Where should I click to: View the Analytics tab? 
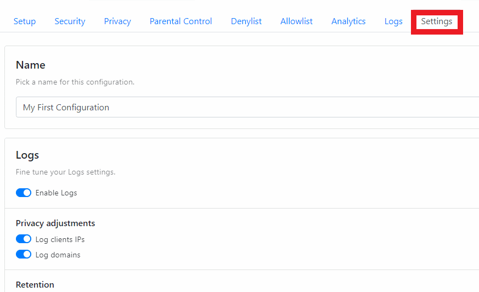click(348, 21)
